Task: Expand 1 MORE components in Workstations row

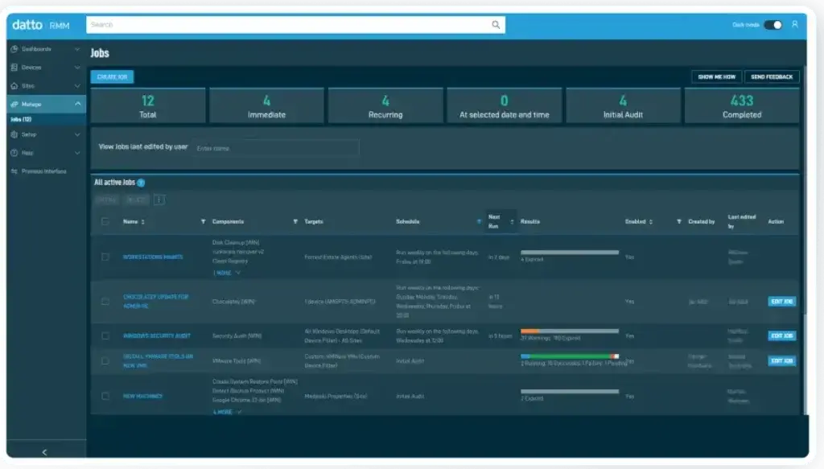Action: [226, 273]
